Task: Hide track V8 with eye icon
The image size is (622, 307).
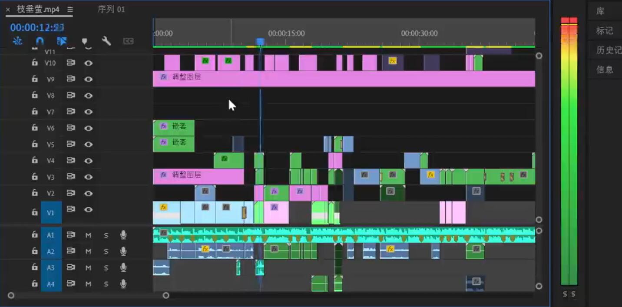Action: coord(88,96)
